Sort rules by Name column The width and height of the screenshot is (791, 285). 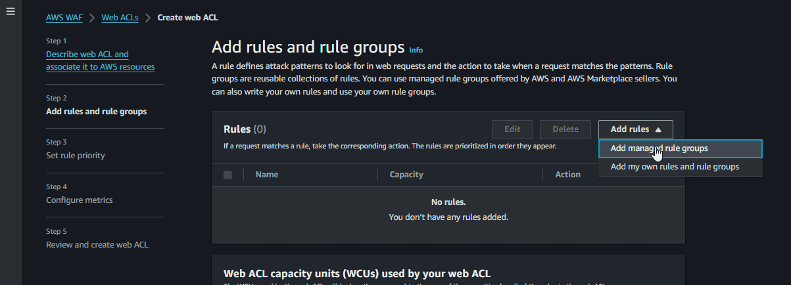(x=267, y=175)
